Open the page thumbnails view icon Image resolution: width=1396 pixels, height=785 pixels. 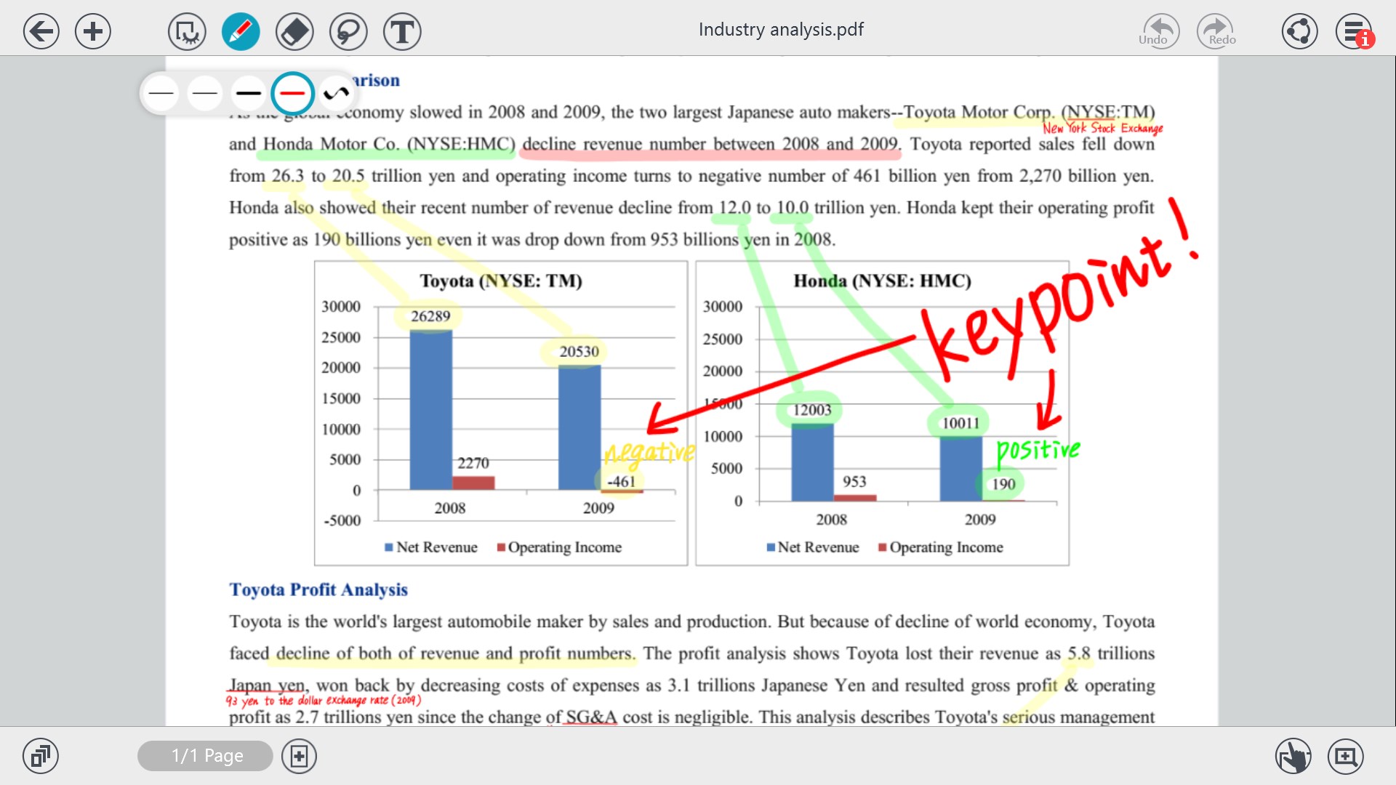point(41,756)
